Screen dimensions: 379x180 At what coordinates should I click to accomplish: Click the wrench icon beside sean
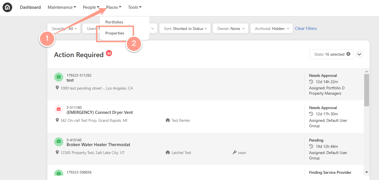234,153
